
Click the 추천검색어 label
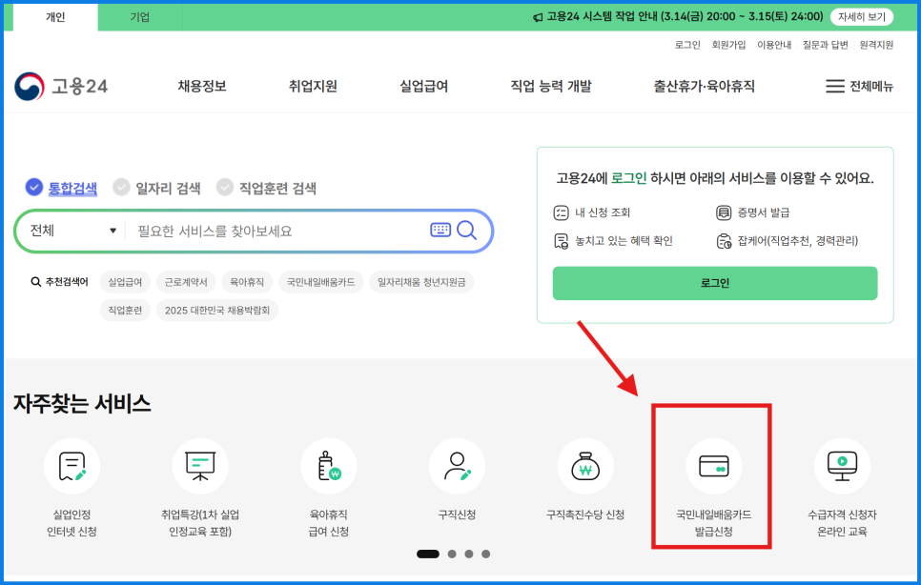[67, 282]
